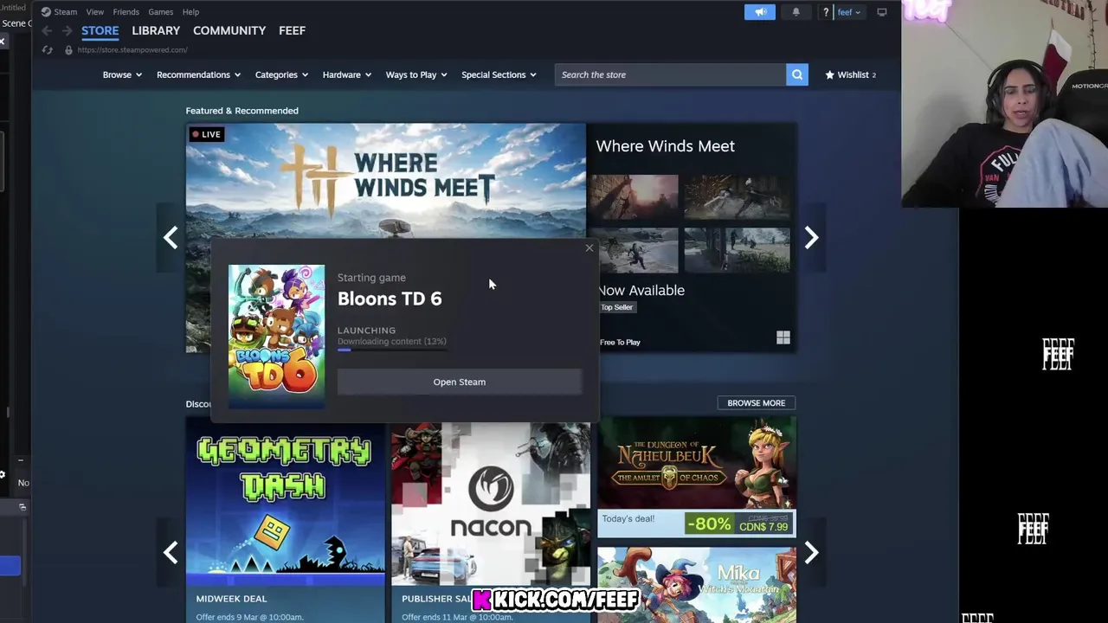Image resolution: width=1108 pixels, height=623 pixels.
Task: Click the bottom-right Where Winds Meet screenshot
Action: [x=737, y=250]
